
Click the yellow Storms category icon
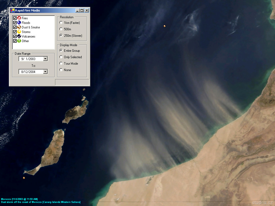click(19, 32)
